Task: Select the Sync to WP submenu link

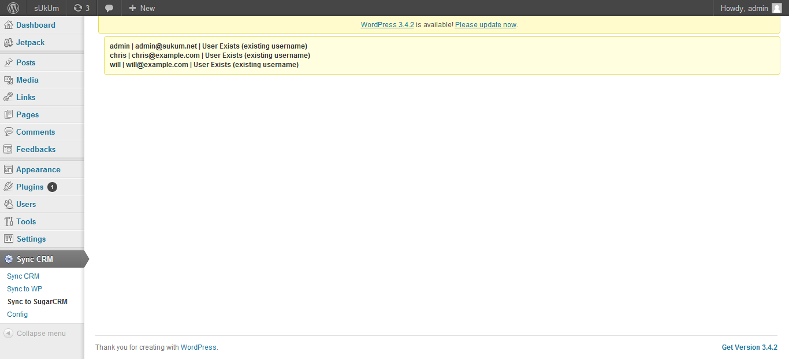Action: [x=24, y=289]
